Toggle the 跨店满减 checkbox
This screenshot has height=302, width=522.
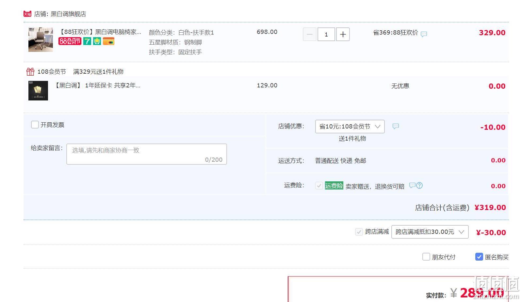tap(359, 232)
